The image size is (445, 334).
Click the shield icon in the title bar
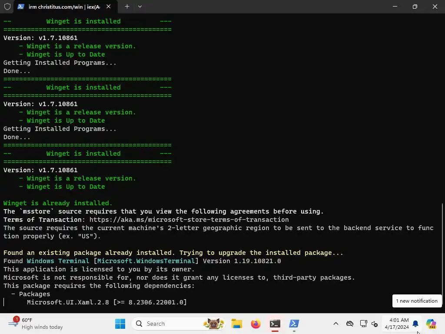tap(7, 7)
